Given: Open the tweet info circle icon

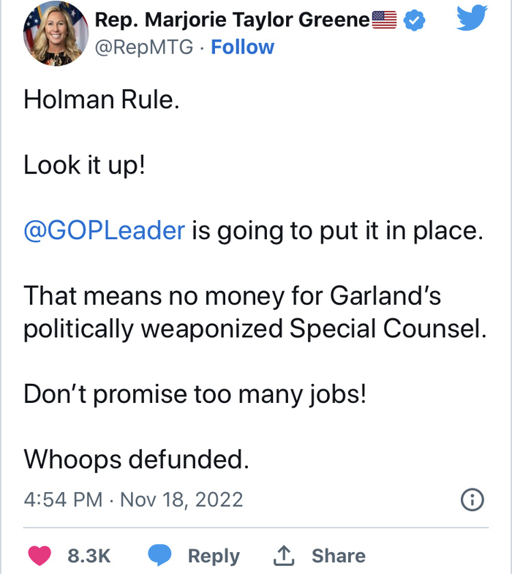Looking at the screenshot, I should 473,500.
